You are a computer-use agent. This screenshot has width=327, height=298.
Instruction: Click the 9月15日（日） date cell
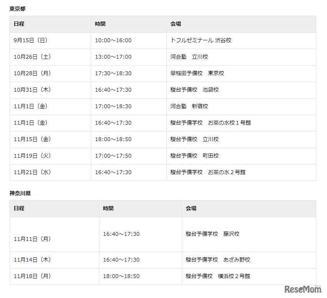[31, 40]
